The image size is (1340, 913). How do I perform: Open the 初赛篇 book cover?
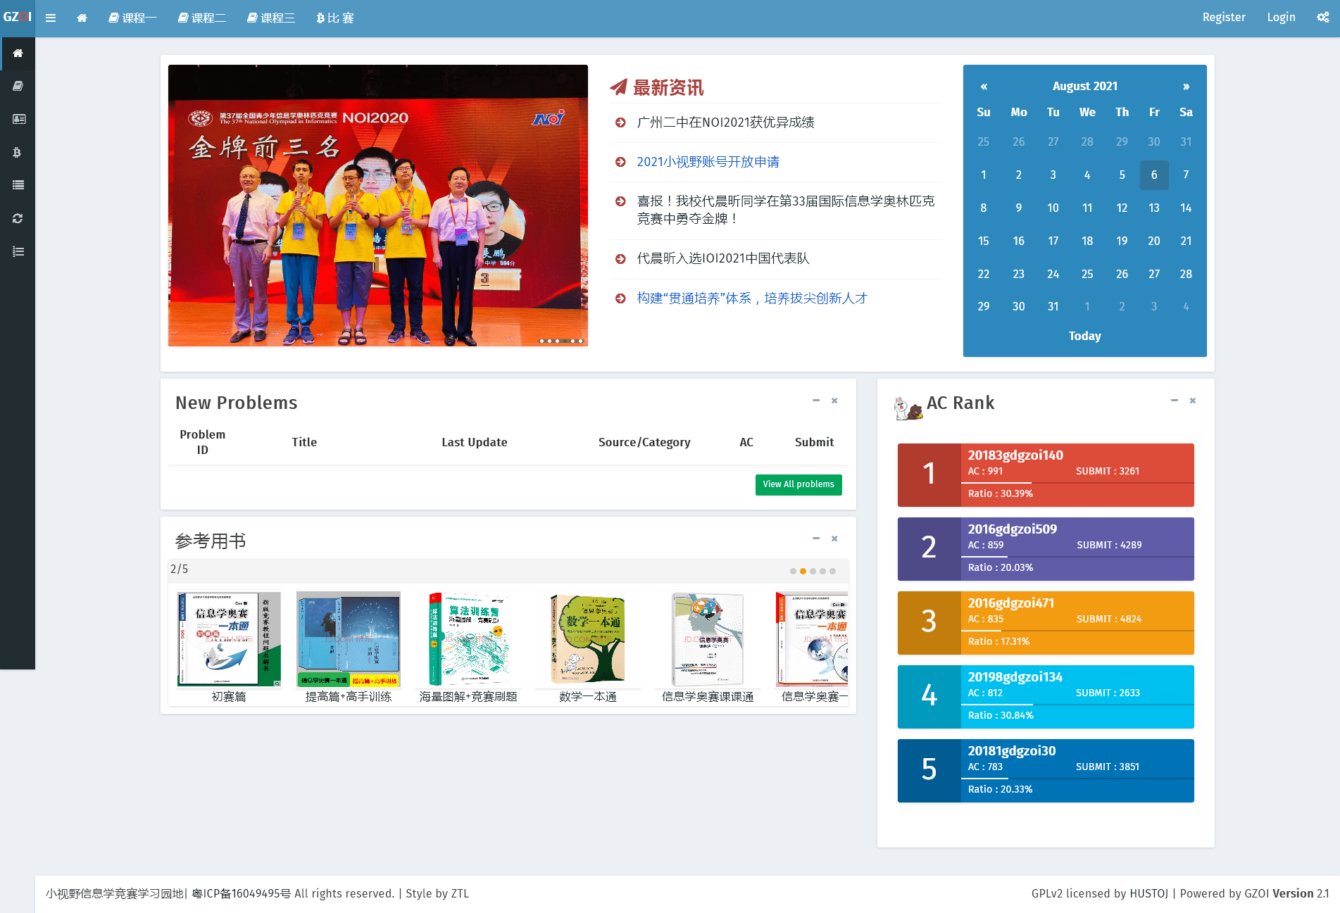pyautogui.click(x=229, y=639)
